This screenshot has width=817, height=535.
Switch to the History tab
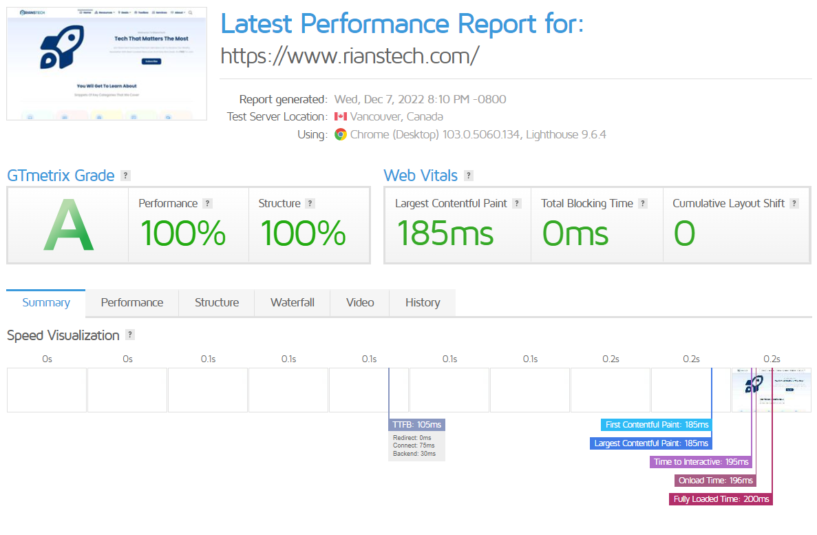click(x=423, y=303)
